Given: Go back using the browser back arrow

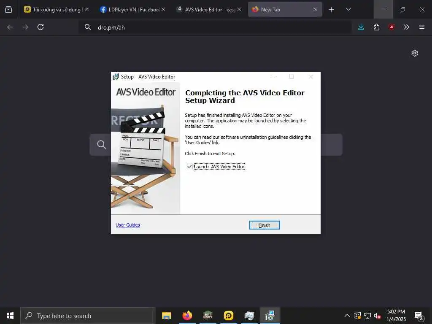Looking at the screenshot, I should click(10, 27).
